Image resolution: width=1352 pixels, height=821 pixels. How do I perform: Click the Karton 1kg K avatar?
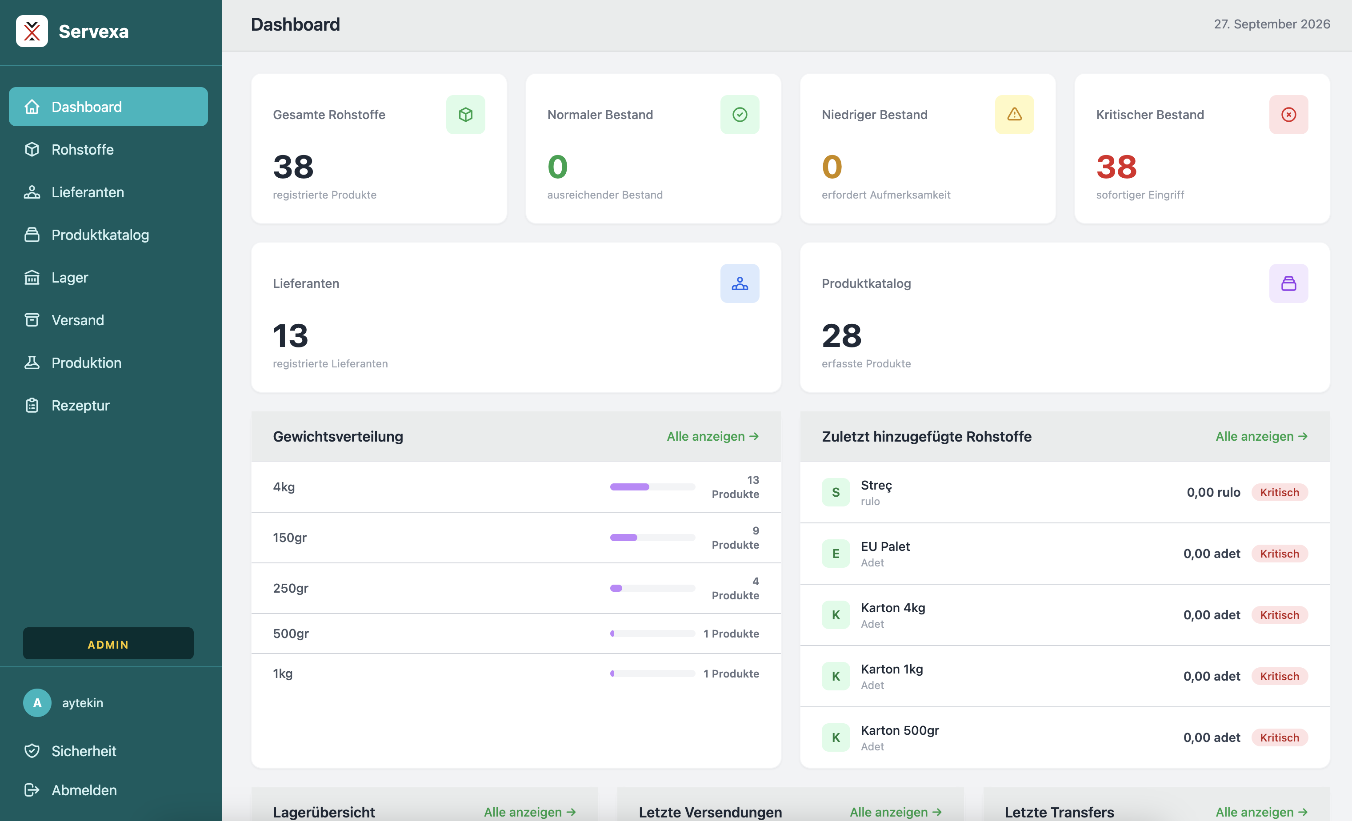point(836,676)
